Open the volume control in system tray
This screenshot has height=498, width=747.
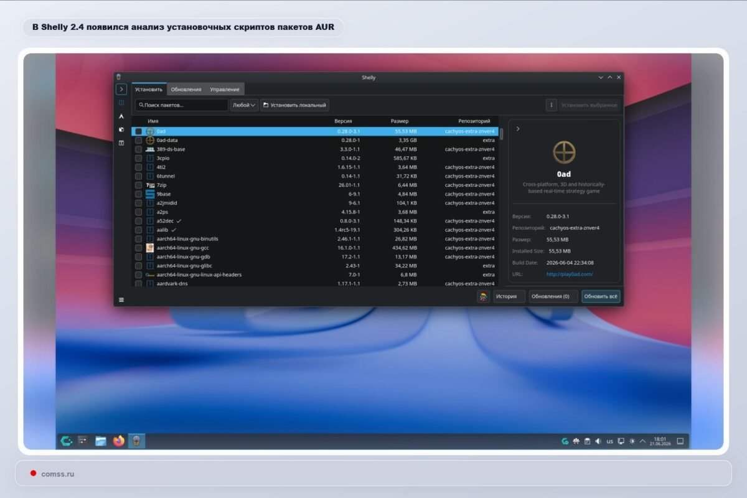598,441
